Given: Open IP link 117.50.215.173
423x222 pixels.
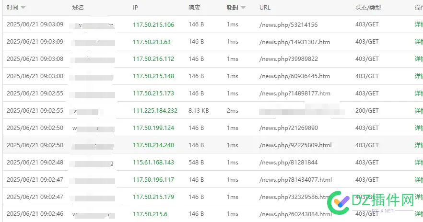Looking at the screenshot, I should 153,93.
